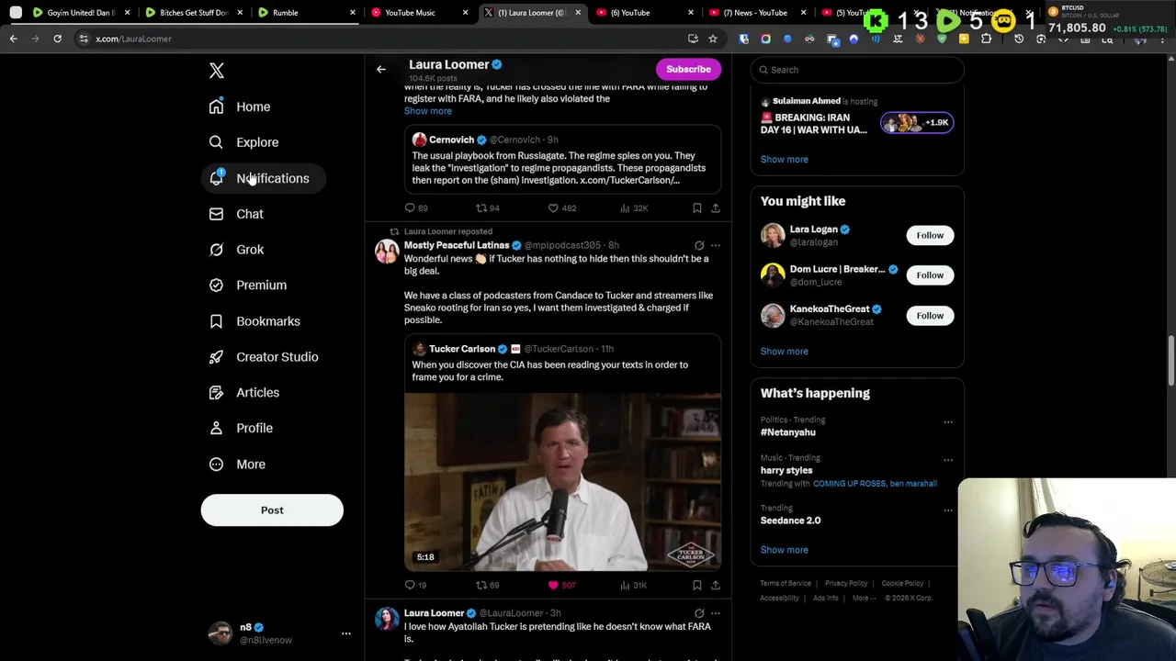Bookmark the Tucker Carlson video post
The height and width of the screenshot is (661, 1176).
tap(697, 585)
